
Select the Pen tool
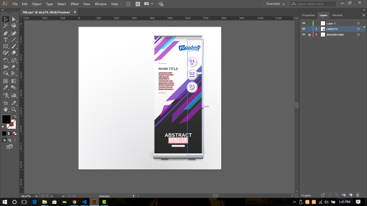click(5, 33)
